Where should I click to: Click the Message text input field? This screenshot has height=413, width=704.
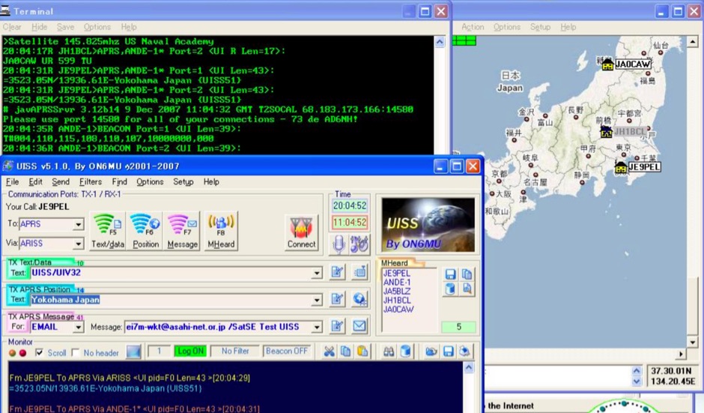(218, 327)
